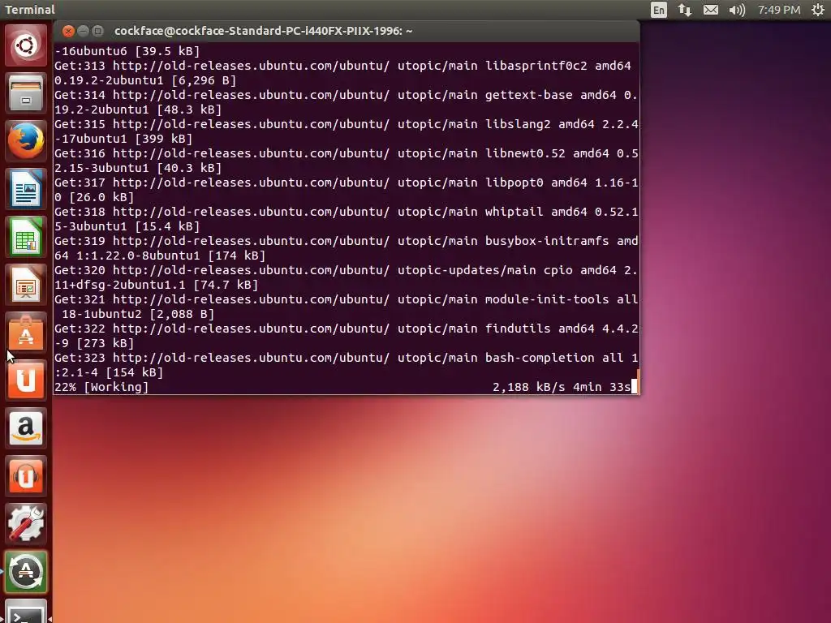
Task: Open the system session gear menu
Action: click(x=818, y=10)
